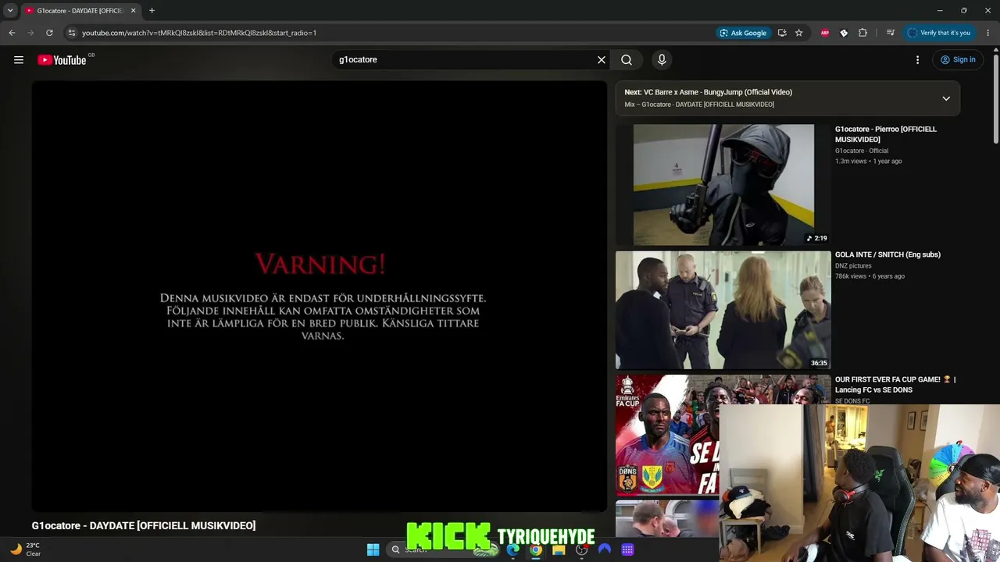Click the Ask Google button
The image size is (1000, 562).
(743, 33)
